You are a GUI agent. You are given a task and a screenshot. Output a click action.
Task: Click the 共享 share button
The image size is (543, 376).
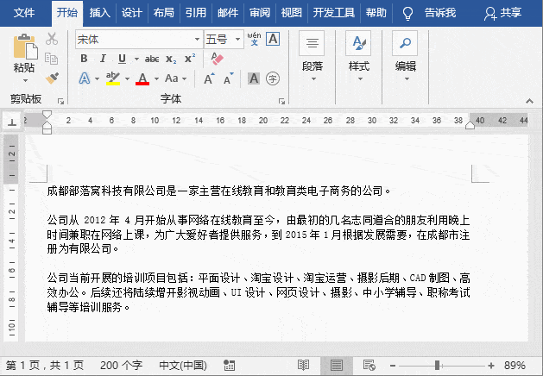pyautogui.click(x=504, y=13)
